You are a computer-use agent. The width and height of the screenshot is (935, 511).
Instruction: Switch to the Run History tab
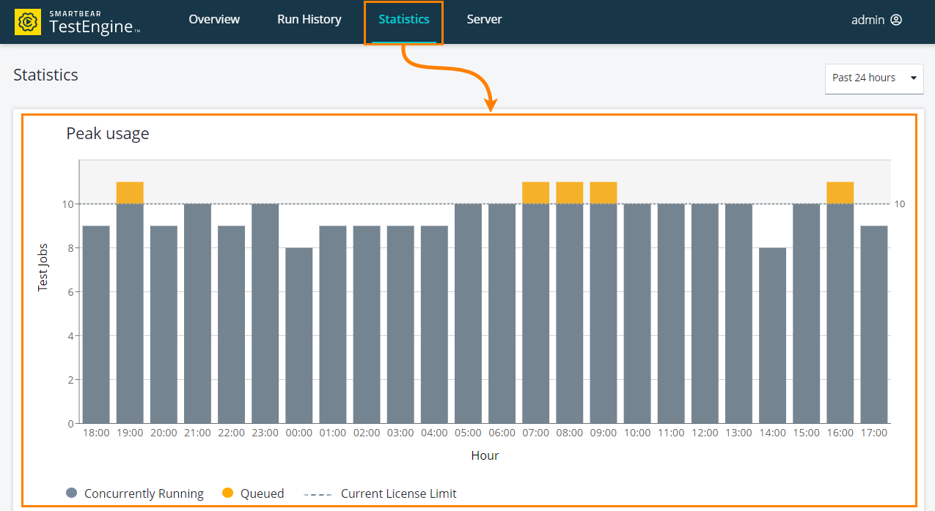click(308, 20)
